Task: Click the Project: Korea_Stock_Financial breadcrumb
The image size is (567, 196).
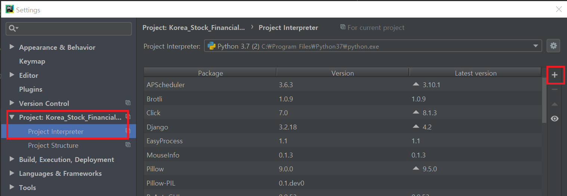Action: click(x=194, y=28)
